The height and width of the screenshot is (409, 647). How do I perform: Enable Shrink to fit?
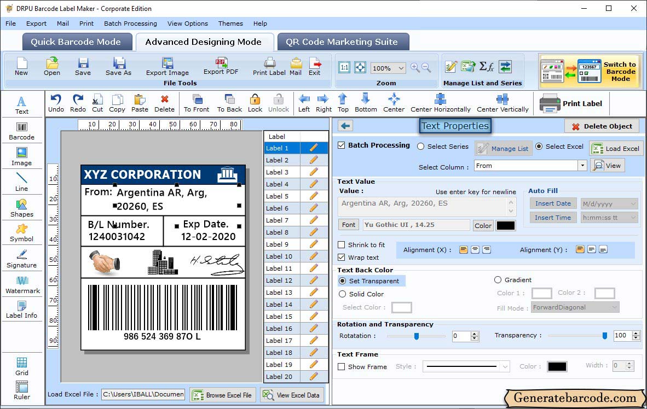click(x=341, y=245)
